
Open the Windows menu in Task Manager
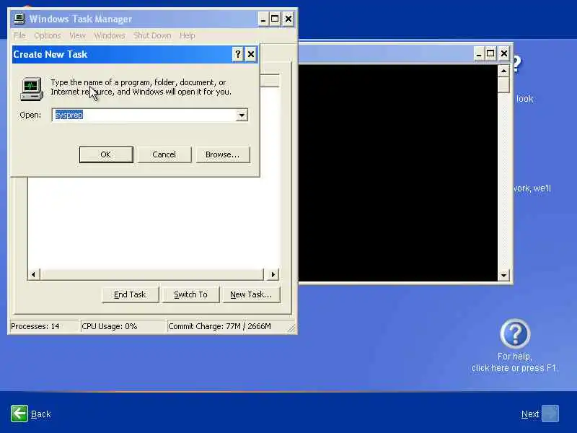(110, 35)
